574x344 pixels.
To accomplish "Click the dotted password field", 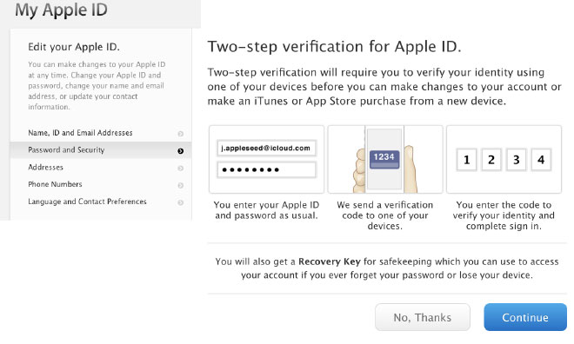I will [x=266, y=170].
